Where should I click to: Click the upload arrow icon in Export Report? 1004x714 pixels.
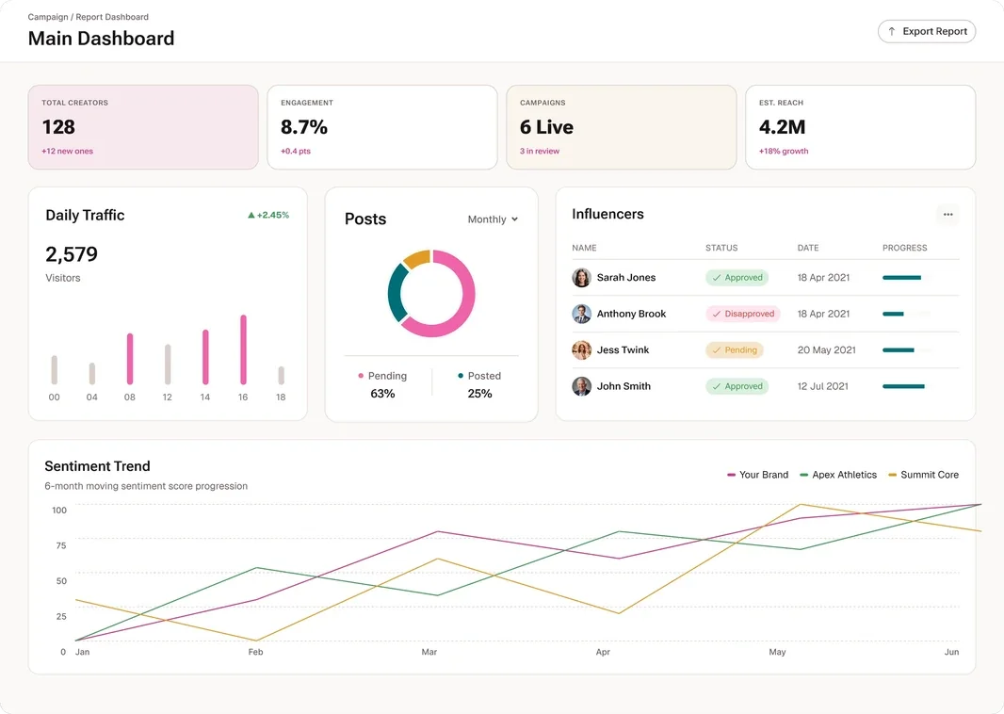tap(891, 31)
